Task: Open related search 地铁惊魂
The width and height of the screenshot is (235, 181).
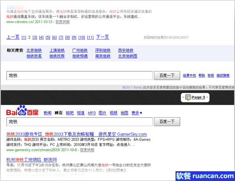Action: coord(80,56)
